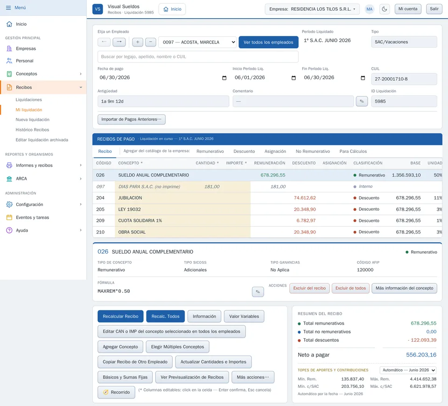Click the MA user avatar

tap(370, 9)
